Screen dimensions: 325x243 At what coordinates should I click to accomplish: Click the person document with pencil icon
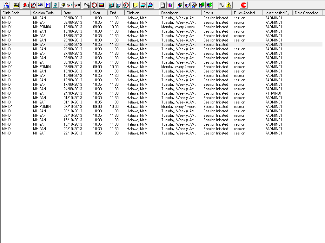195,5
